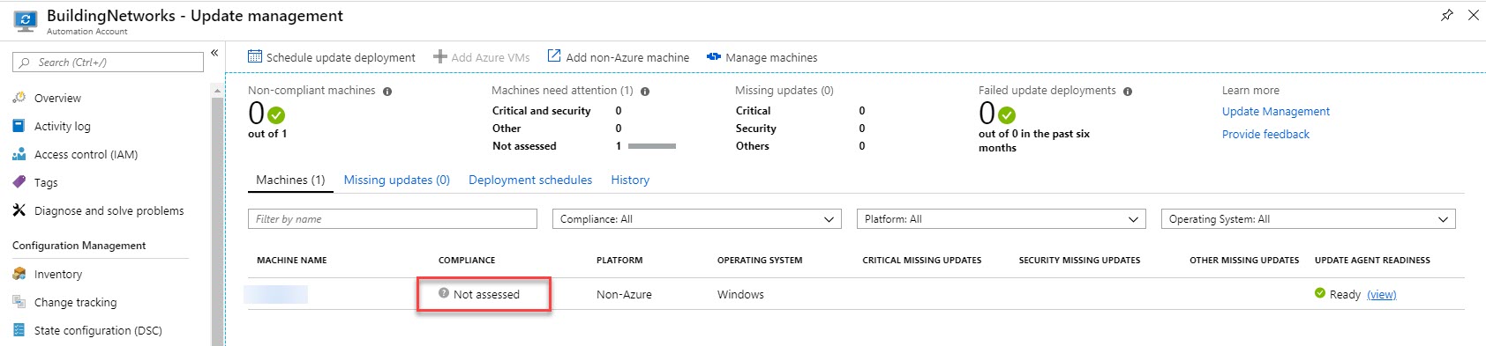Image resolution: width=1486 pixels, height=346 pixels.
Task: Open Overview in the sidebar
Action: pos(57,98)
